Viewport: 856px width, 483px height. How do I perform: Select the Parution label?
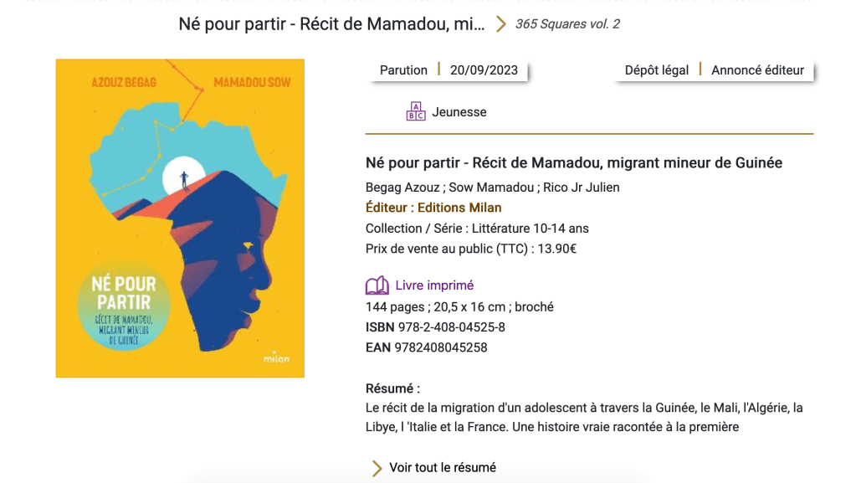(403, 70)
